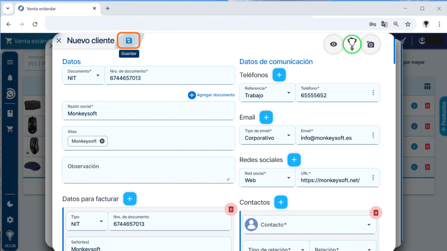Click the Observación text field

coord(148,170)
